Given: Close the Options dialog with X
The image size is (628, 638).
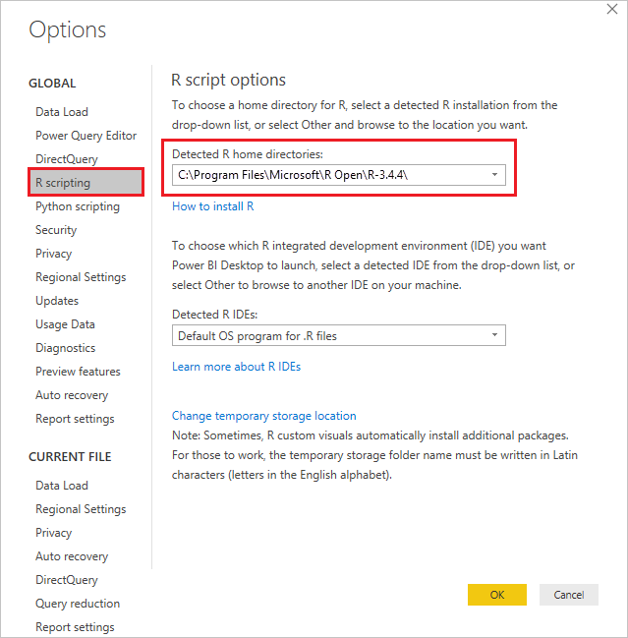Looking at the screenshot, I should pos(613,9).
